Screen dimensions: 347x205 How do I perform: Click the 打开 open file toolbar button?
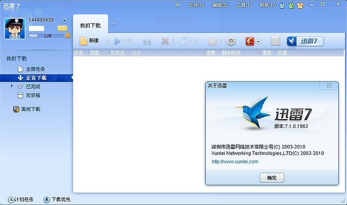pos(189,41)
